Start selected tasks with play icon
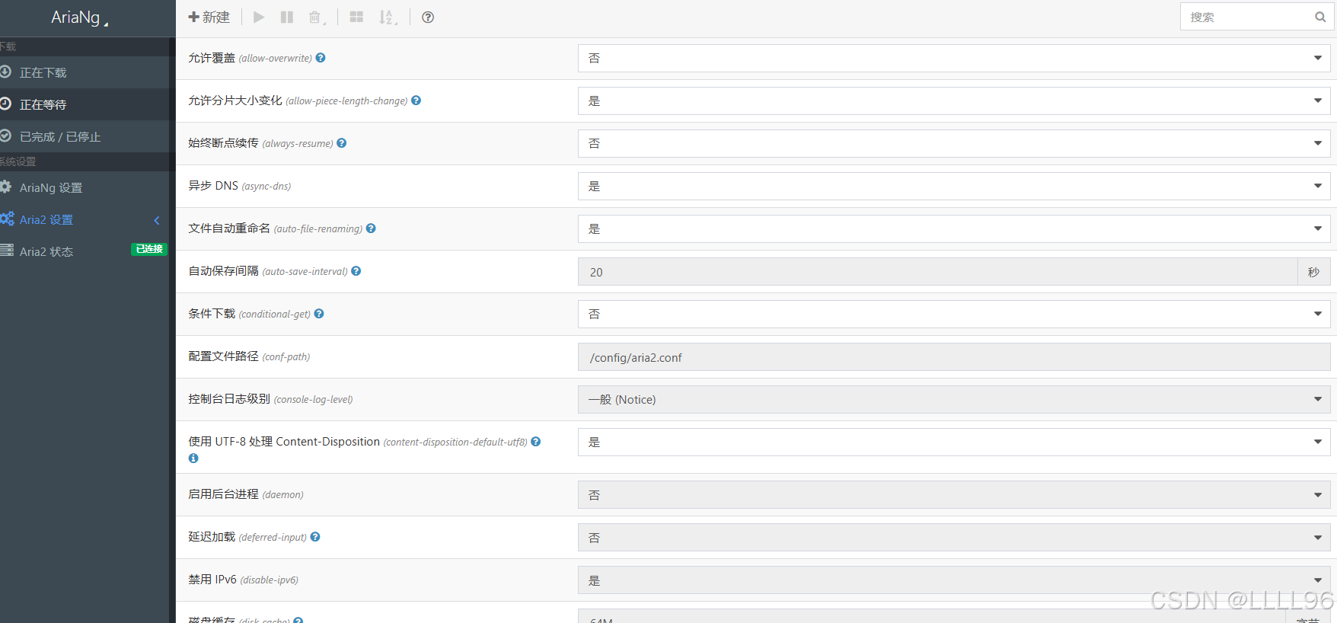Image resolution: width=1337 pixels, height=623 pixels. pyautogui.click(x=259, y=17)
